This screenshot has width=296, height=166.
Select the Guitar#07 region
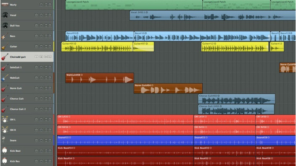[143, 47]
